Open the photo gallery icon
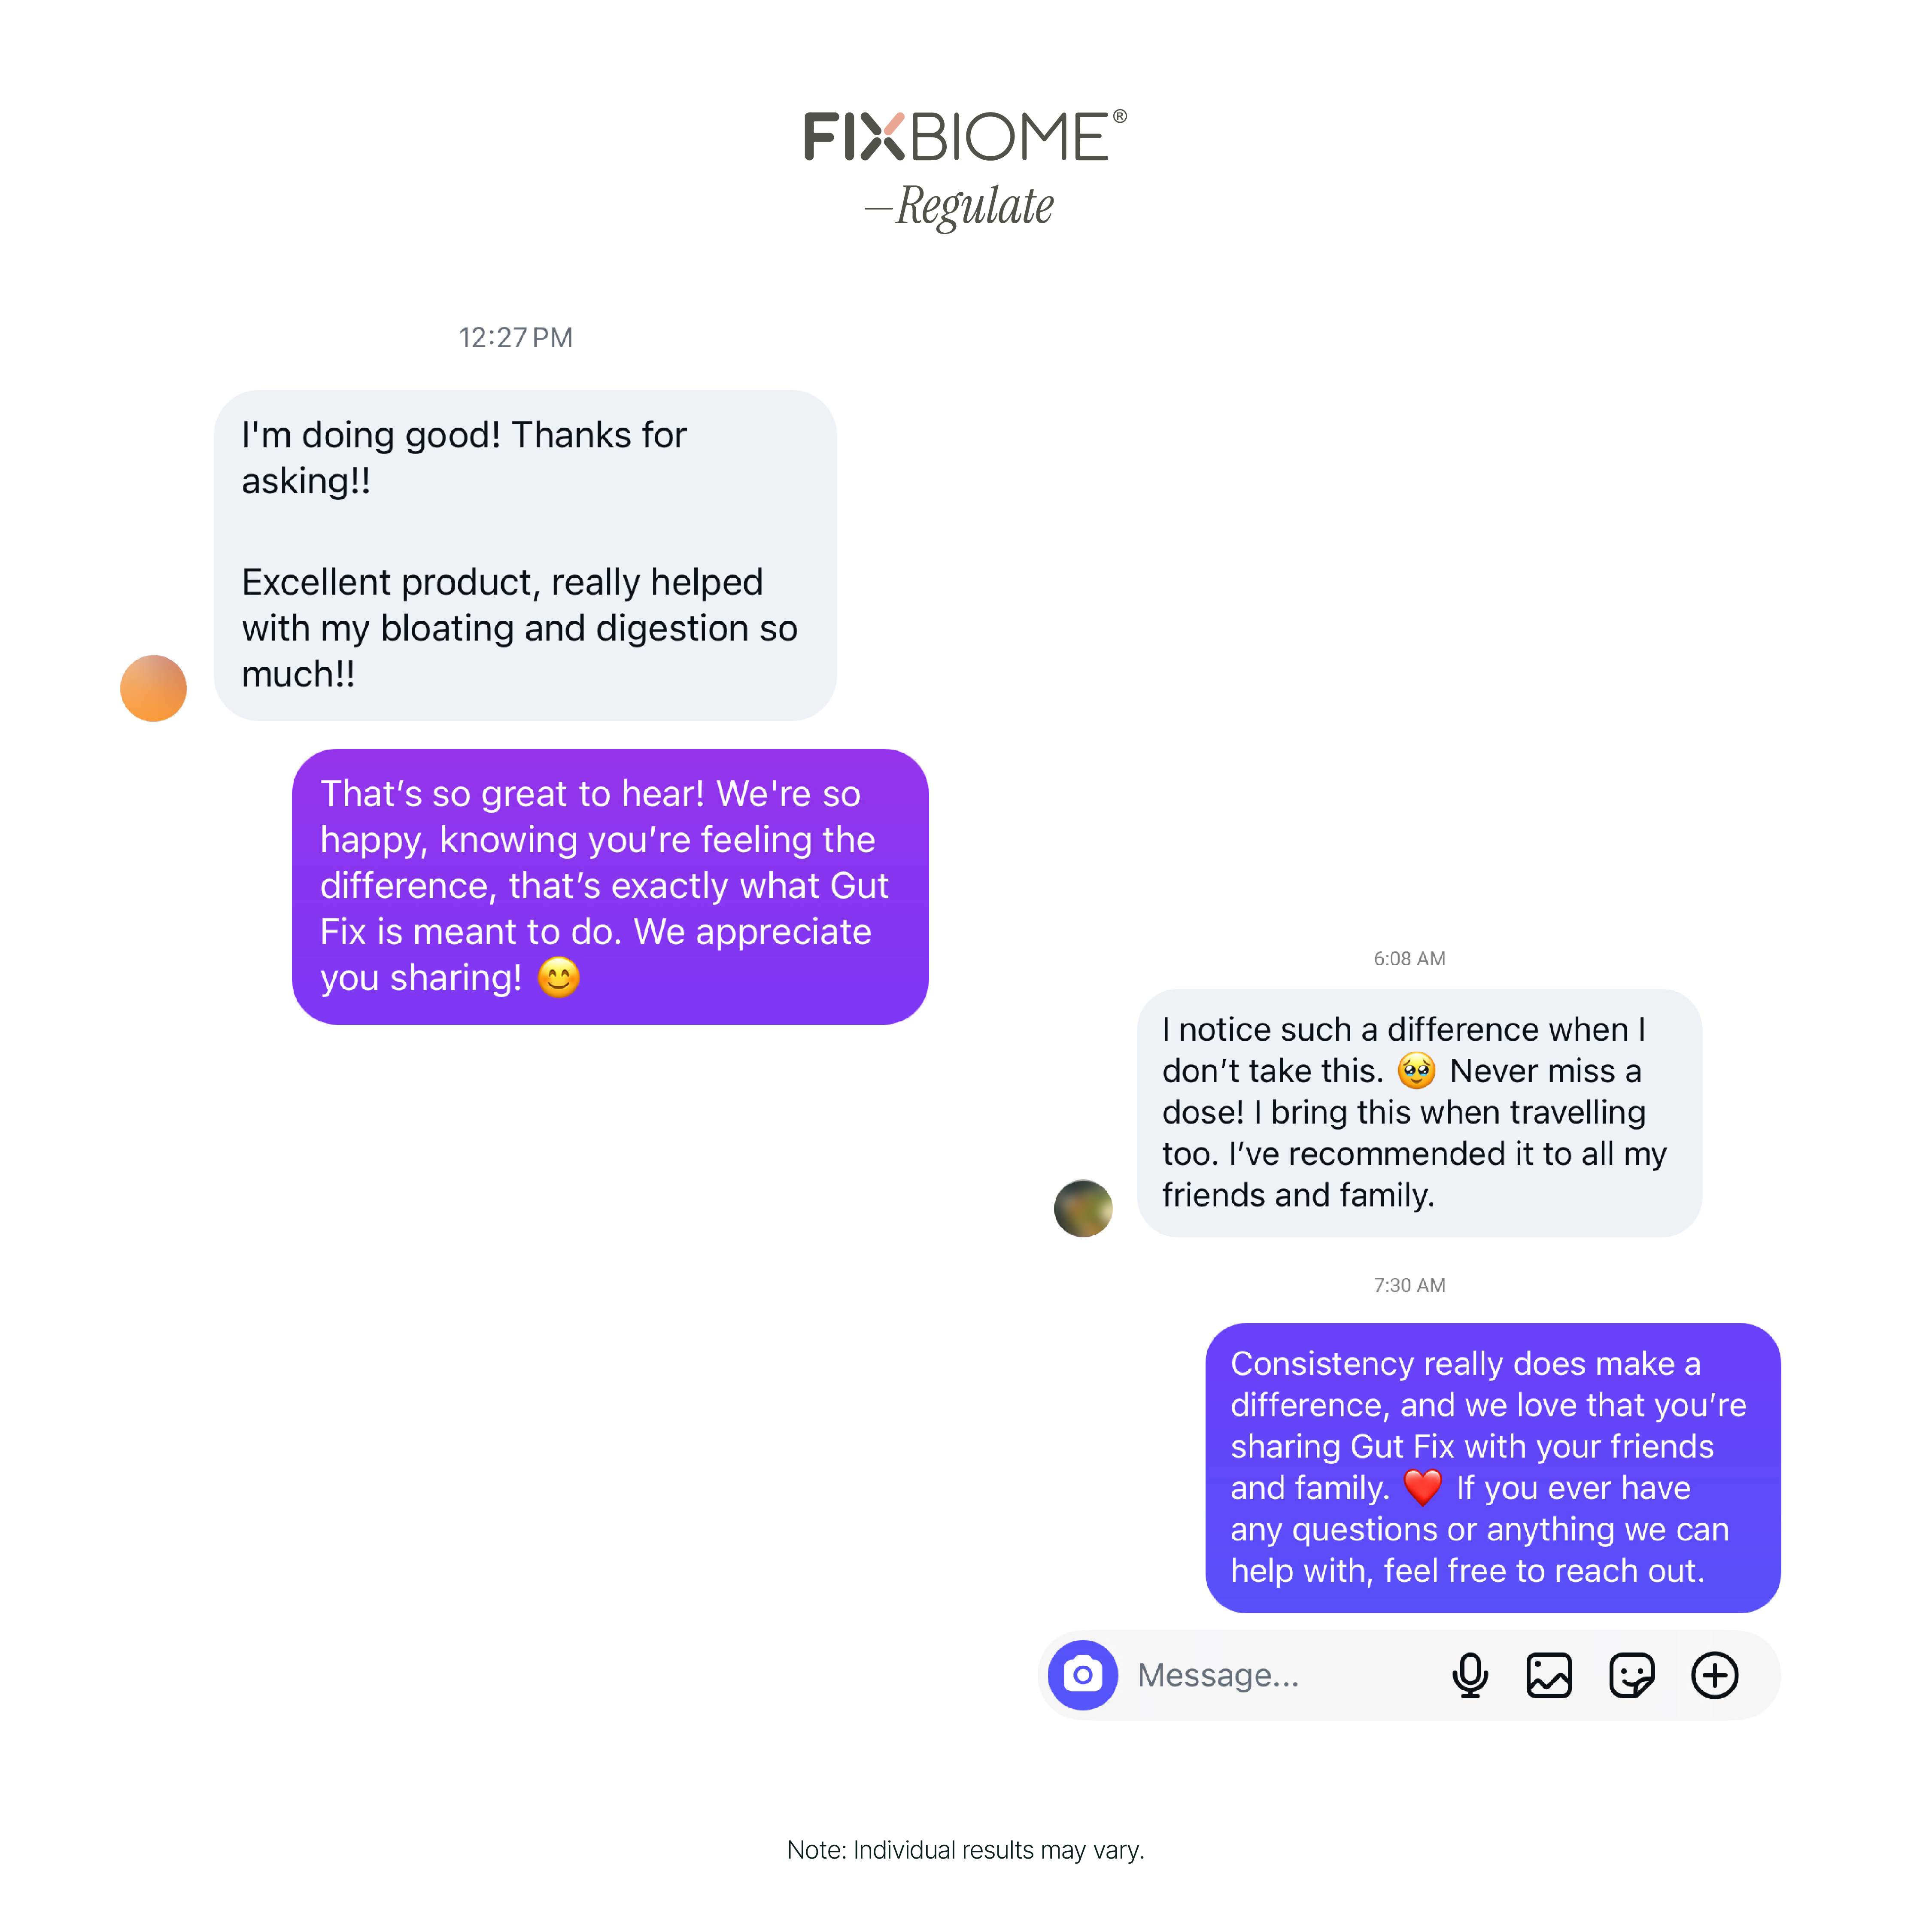 coord(1549,1675)
